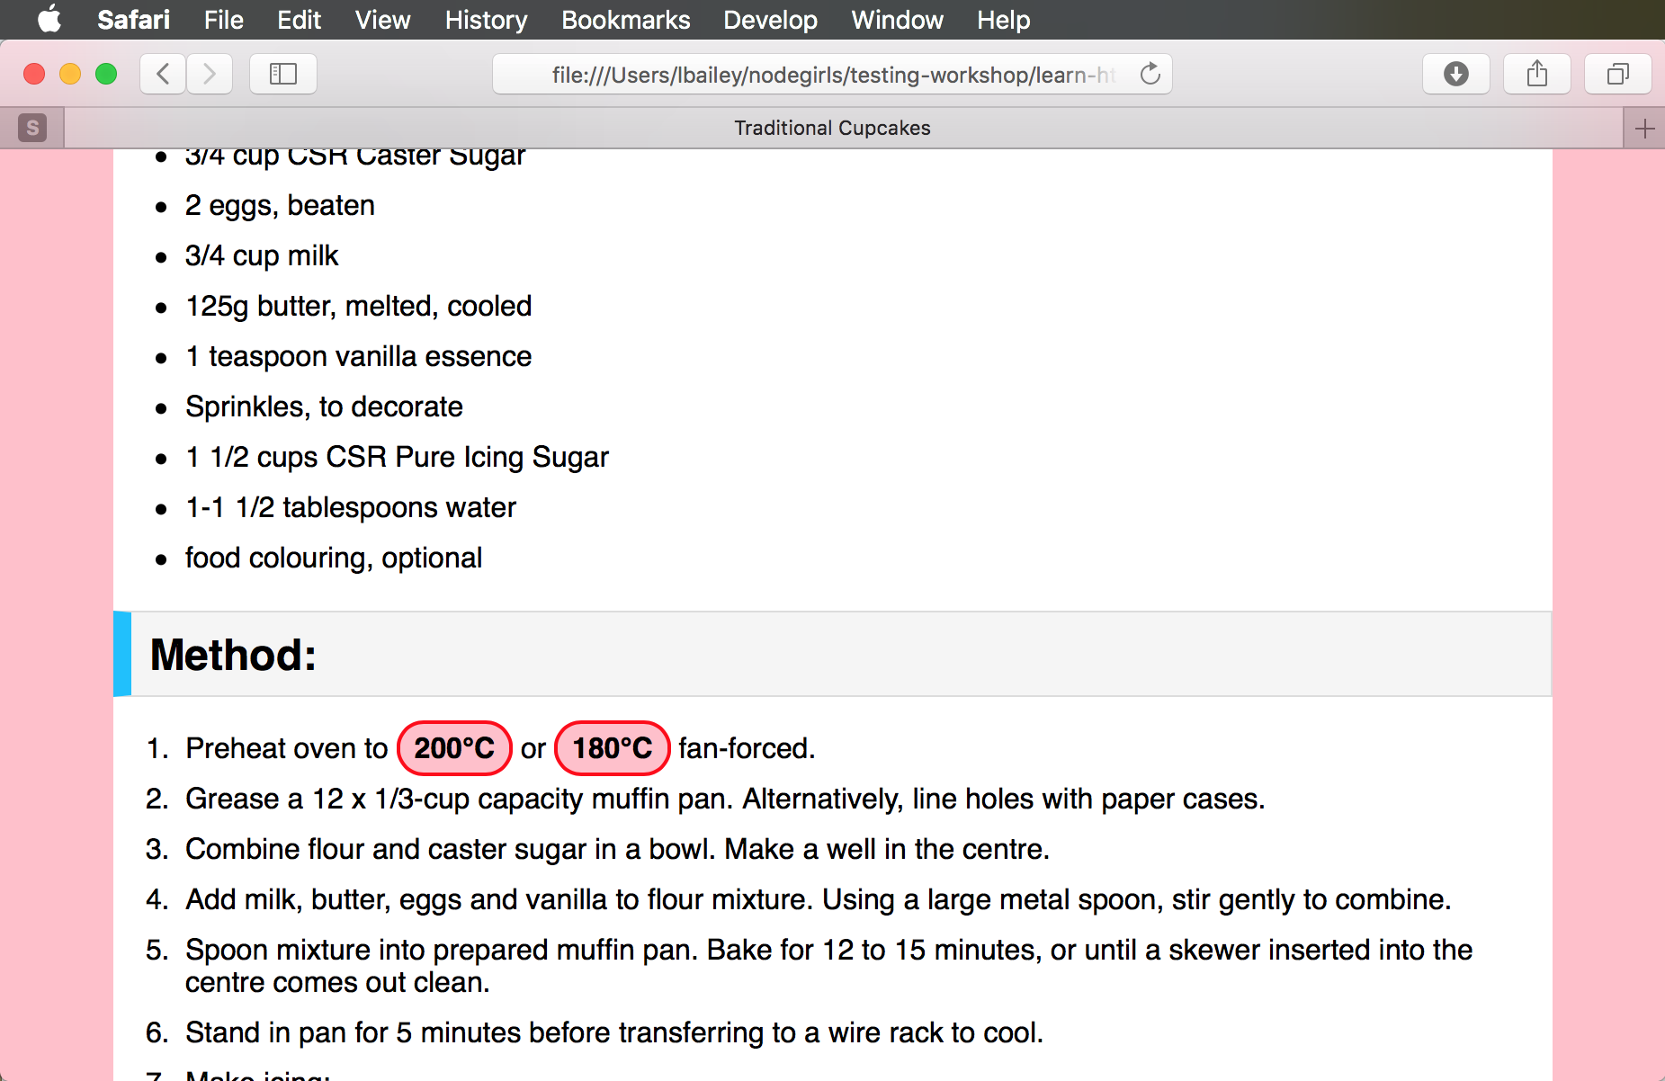Viewport: 1665px width, 1081px height.
Task: Click step 6 'Stand in pan for 5 minutes'
Action: [x=614, y=1032]
